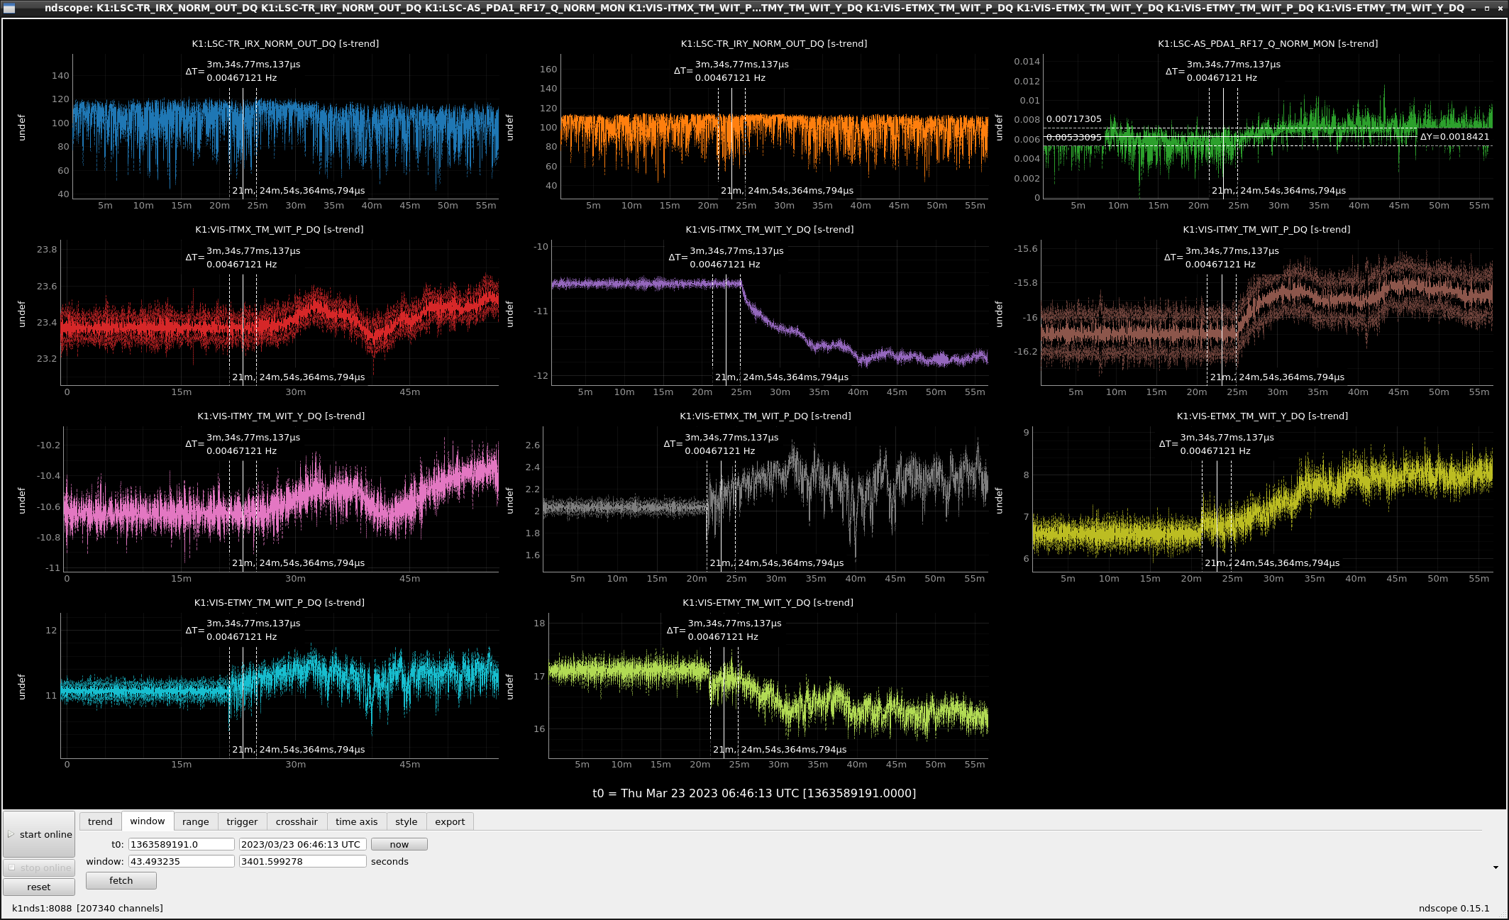Click the K1:VIS-ETMY_TM_WIT_P_DQ plot title
The width and height of the screenshot is (1509, 920).
[280, 602]
